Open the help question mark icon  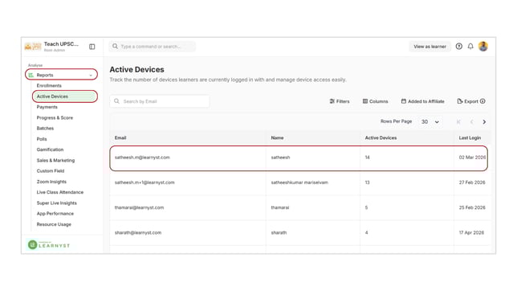tap(459, 47)
